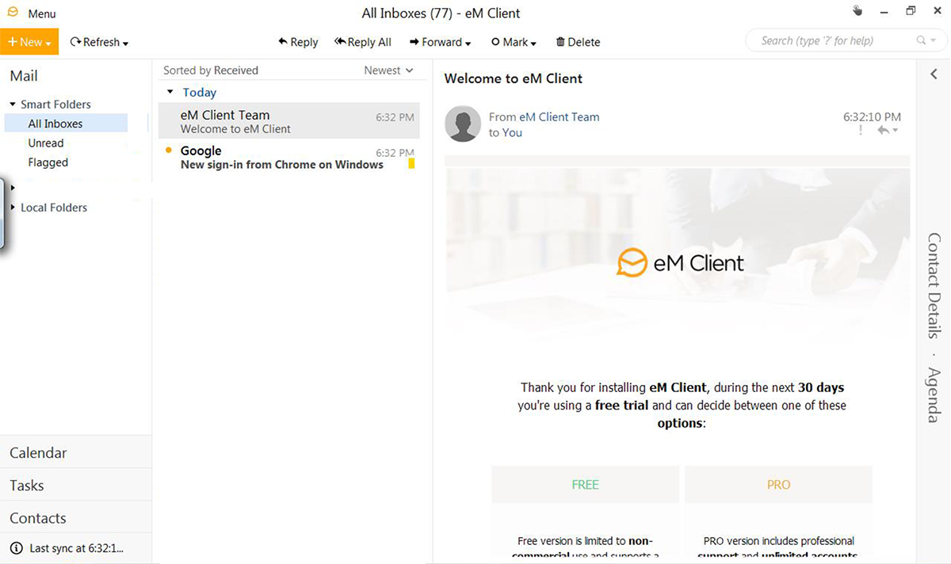
Task: Click the magnifier icon in search box
Action: (x=921, y=41)
